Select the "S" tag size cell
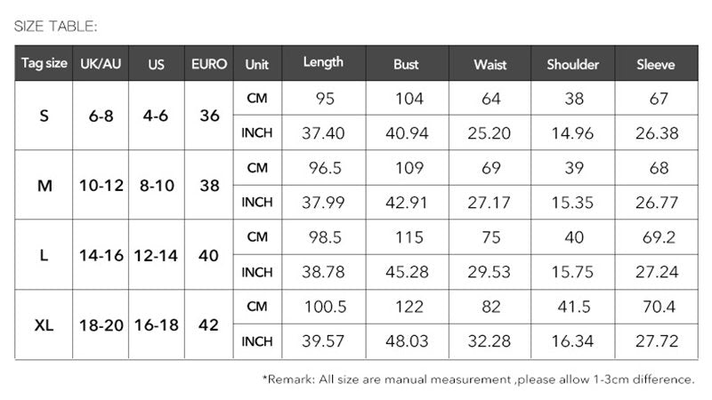712x400 pixels. pyautogui.click(x=44, y=116)
